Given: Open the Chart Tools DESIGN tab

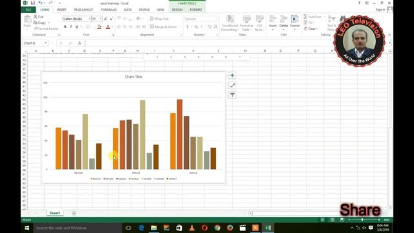Looking at the screenshot, I should coord(177,10).
